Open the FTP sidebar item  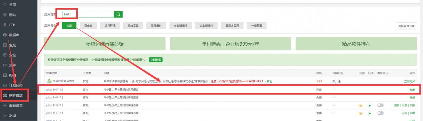pyautogui.click(x=12, y=25)
